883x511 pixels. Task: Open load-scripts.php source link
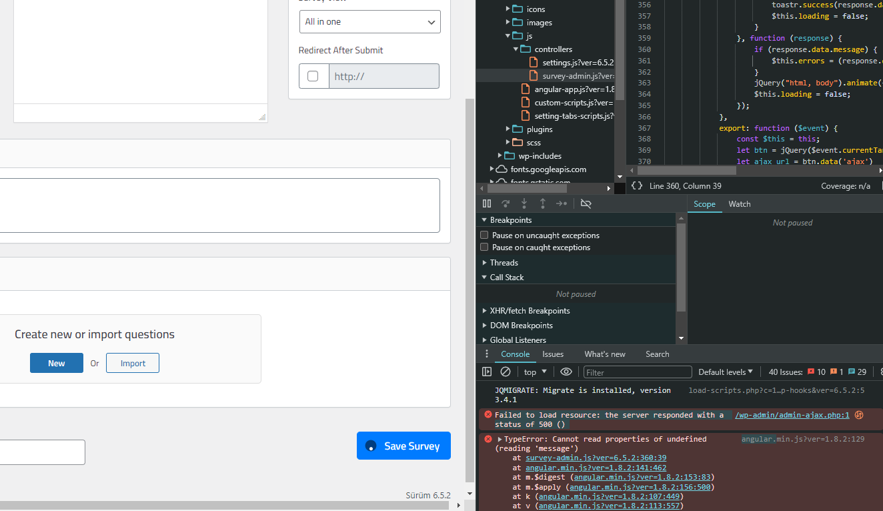776,390
